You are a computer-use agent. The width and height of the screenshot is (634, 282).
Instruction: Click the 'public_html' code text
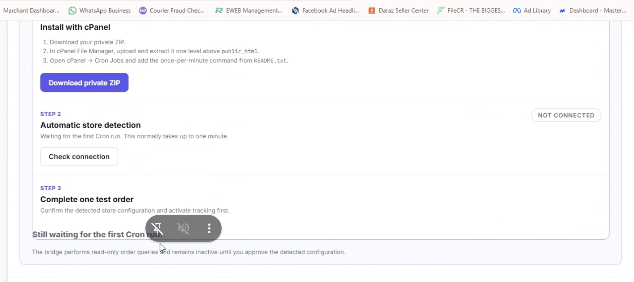click(x=239, y=51)
